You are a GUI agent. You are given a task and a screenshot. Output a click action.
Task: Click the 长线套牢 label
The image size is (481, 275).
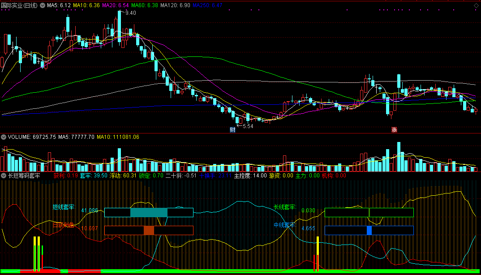point(285,207)
